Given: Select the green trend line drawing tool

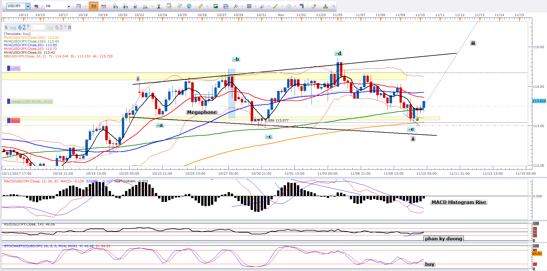Looking at the screenshot, I should point(275,6).
